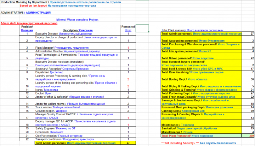The height and width of the screenshot is (146, 255).
Task: Click the 'Economist/ Экономист' cell
Action: pyautogui.click(x=78, y=132)
